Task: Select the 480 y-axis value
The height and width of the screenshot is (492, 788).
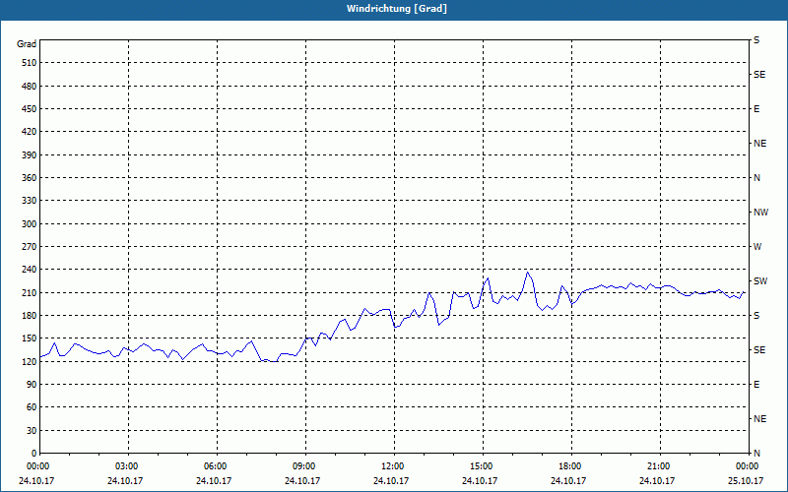Action: pos(30,87)
